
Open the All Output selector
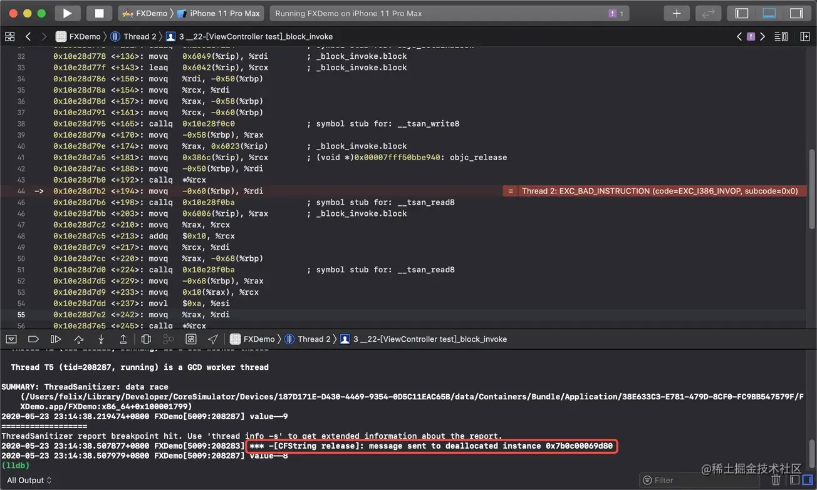pos(29,480)
